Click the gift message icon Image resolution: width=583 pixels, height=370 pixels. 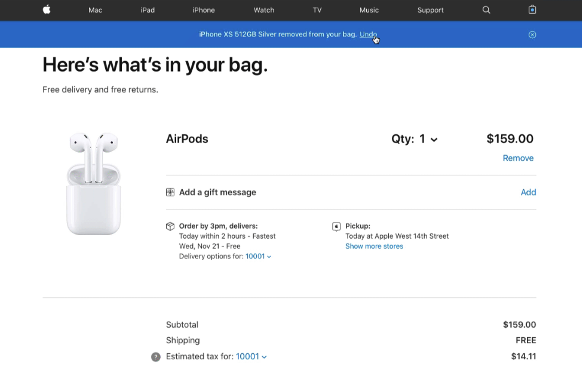(170, 192)
